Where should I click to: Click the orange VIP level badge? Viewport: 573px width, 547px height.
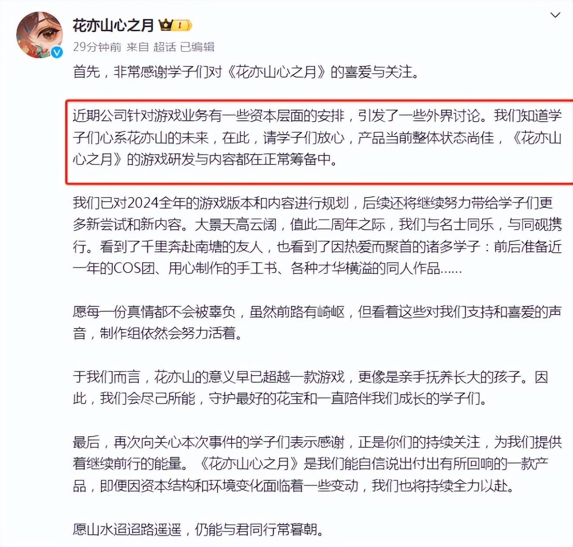(x=182, y=25)
